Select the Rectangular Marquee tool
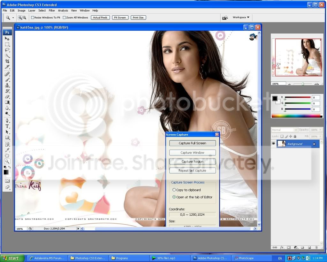327x262 pixels. (x=7, y=44)
